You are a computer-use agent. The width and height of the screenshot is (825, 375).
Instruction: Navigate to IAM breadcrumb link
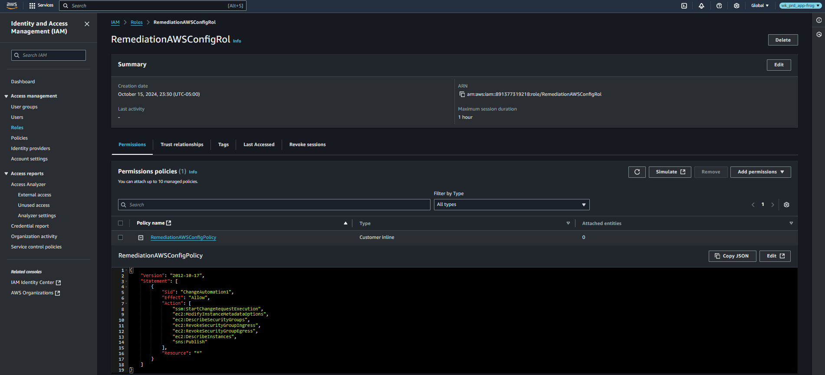click(x=115, y=23)
